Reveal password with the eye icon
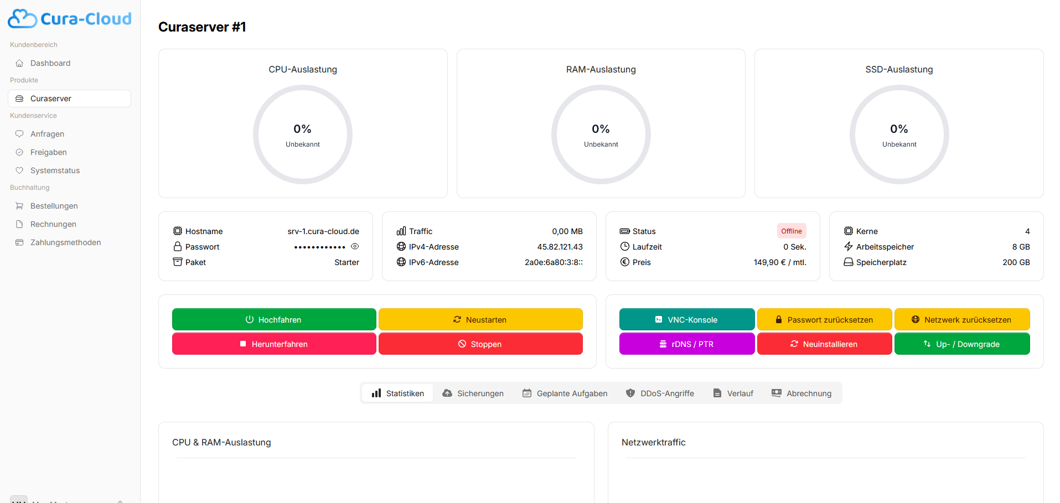Viewport: 1060px width, 503px height. pos(355,247)
